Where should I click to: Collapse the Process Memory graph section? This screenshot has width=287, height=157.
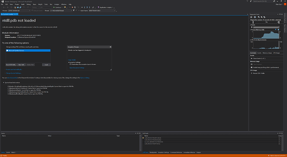pos(250,30)
